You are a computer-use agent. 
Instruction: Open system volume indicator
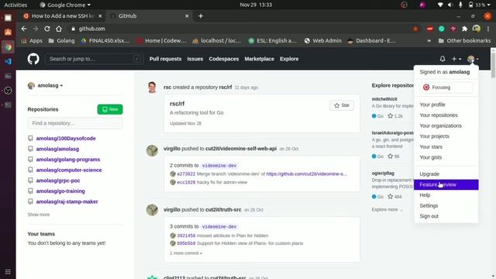tap(450, 5)
